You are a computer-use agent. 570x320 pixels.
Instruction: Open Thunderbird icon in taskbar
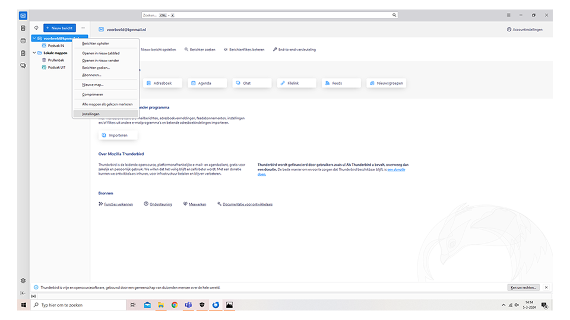[x=216, y=305]
